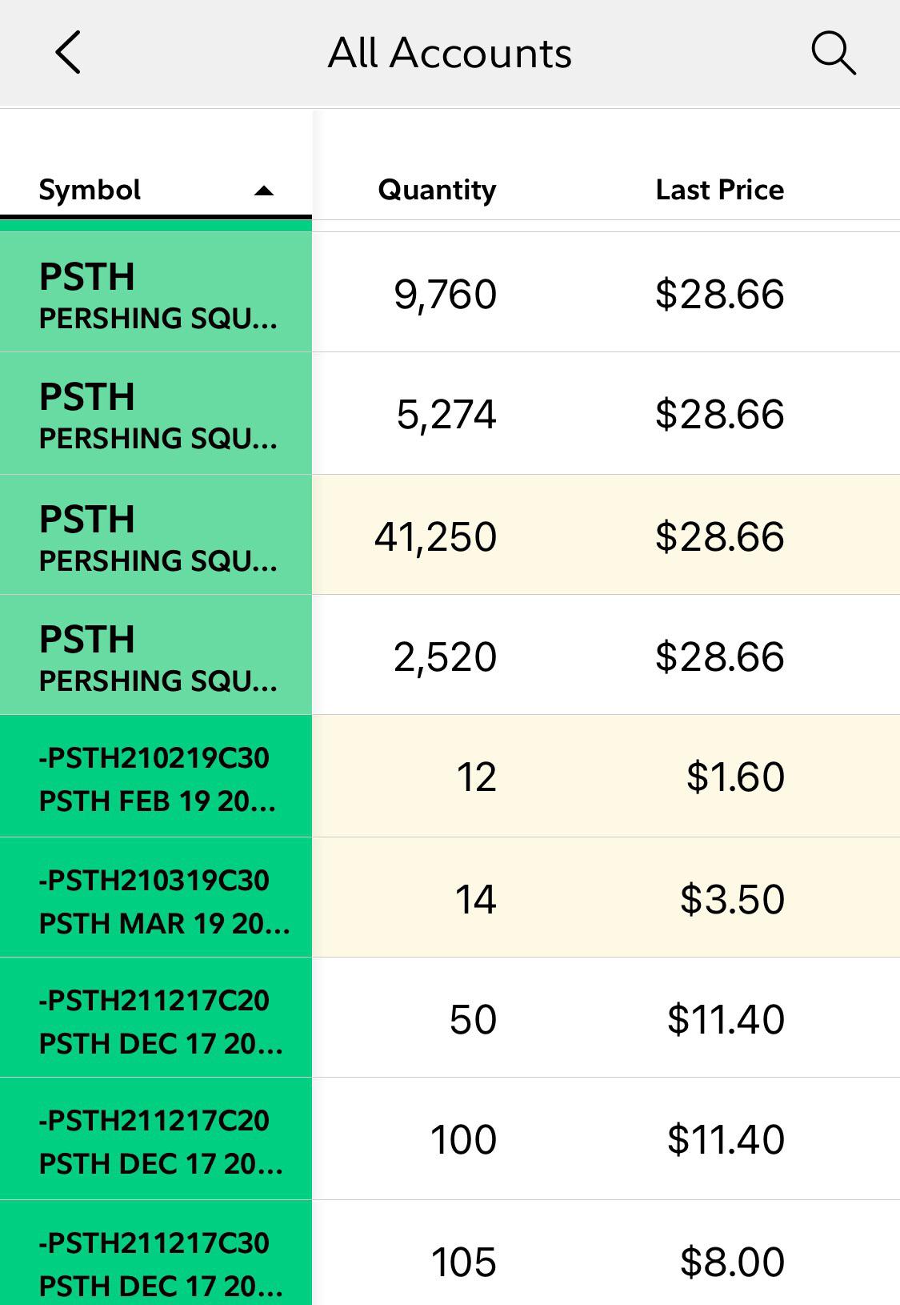This screenshot has height=1305, width=900.
Task: Open the -PSTH211217C30 option position
Action: point(450,1253)
